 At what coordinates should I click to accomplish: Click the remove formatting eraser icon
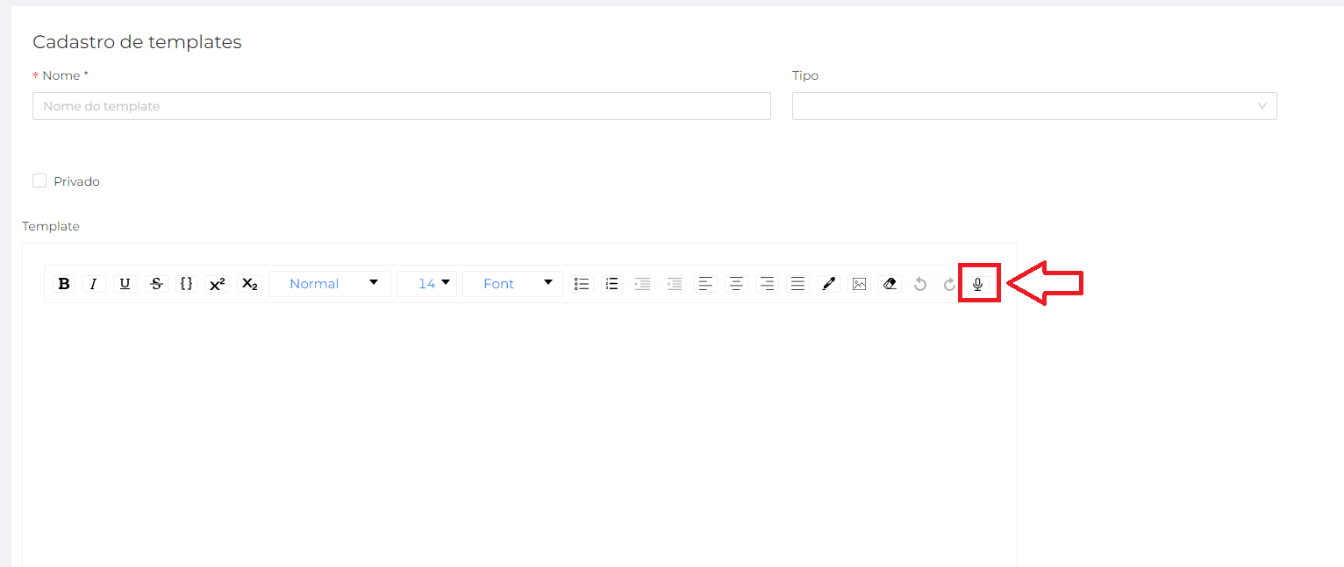coord(890,283)
